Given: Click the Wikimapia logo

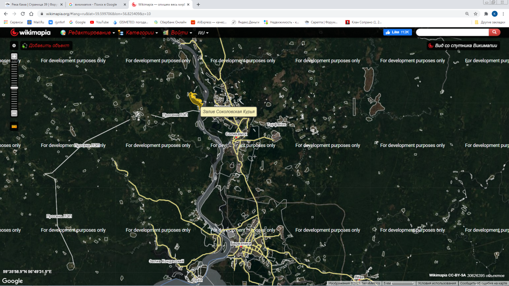Looking at the screenshot, I should tap(31, 33).
